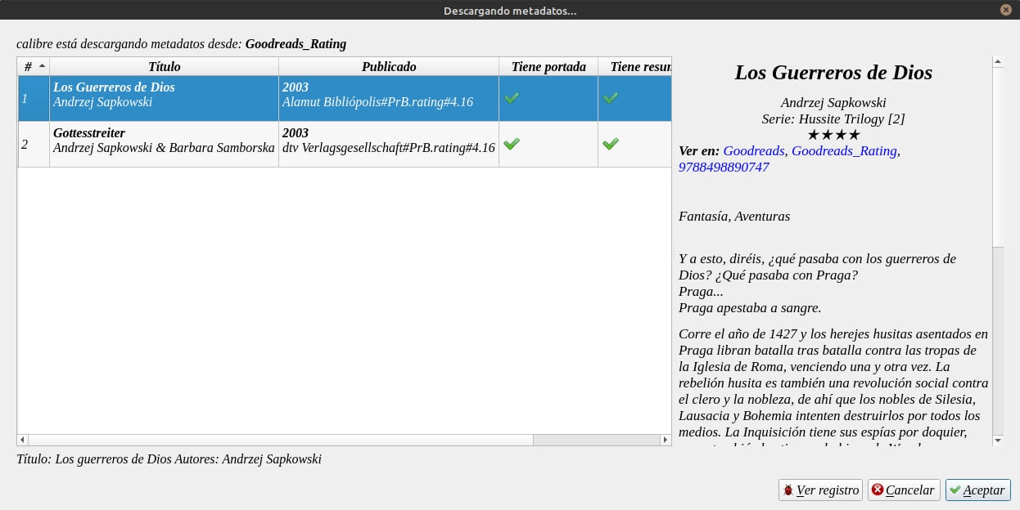Screen dimensions: 1020x510
Task: Open the Goodreads link
Action: click(753, 151)
